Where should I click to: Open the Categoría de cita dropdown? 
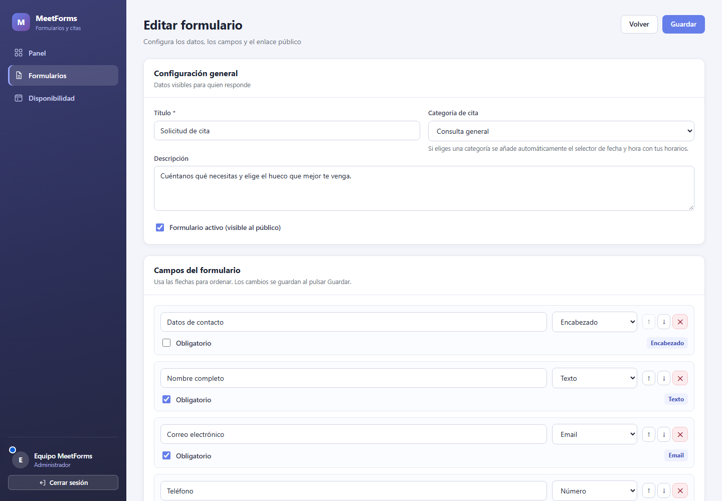(561, 131)
